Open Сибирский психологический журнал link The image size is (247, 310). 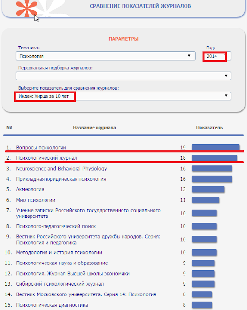(60, 284)
